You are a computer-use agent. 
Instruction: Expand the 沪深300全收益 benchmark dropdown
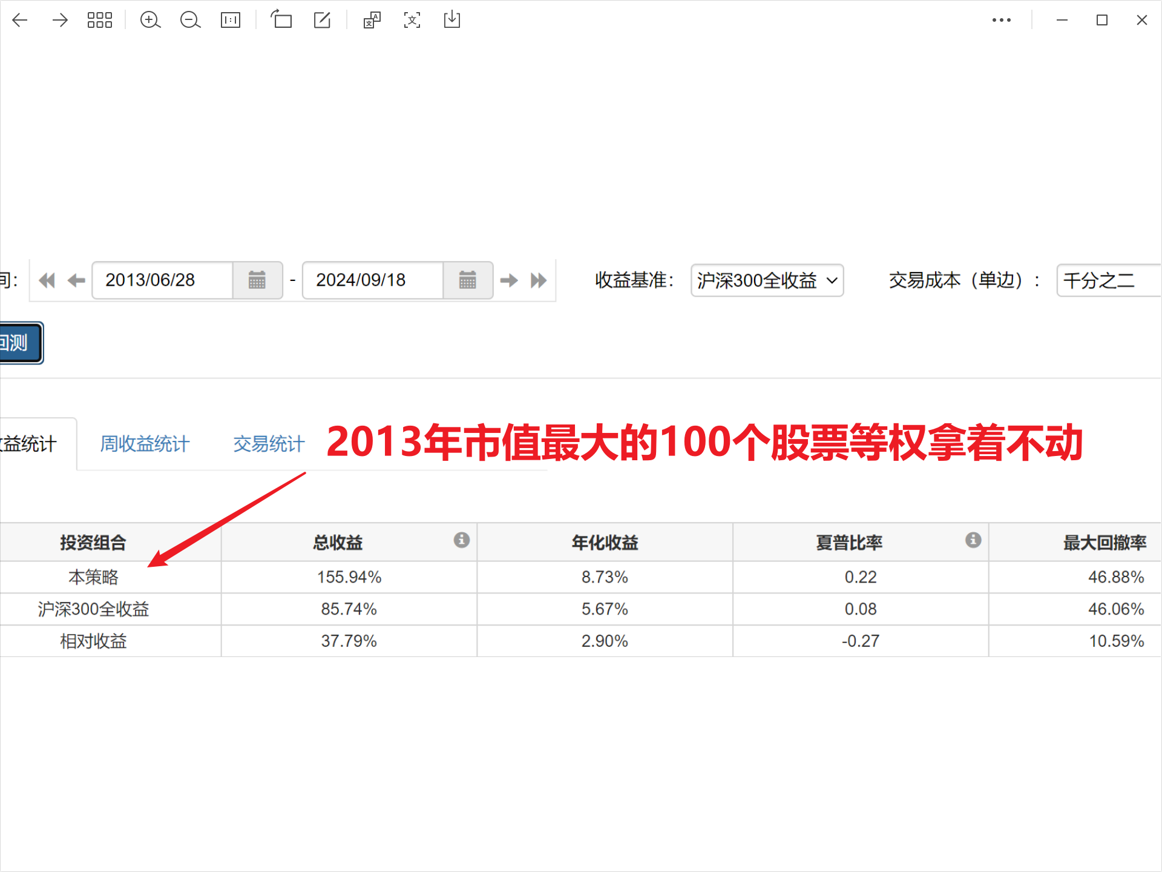pyautogui.click(x=767, y=280)
